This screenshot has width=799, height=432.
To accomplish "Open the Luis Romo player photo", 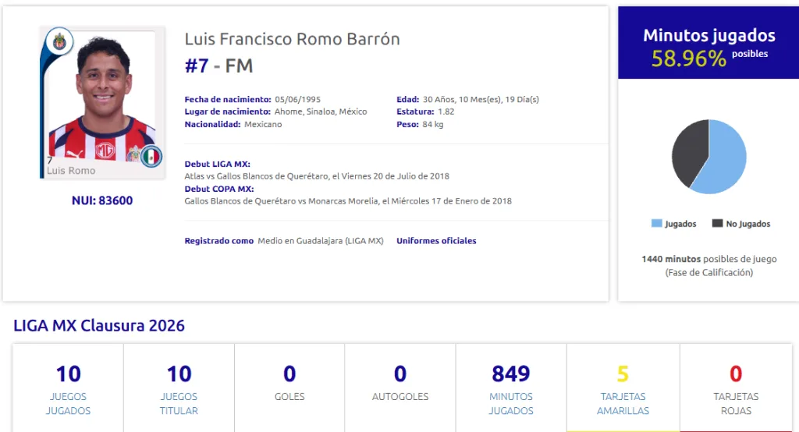I will pyautogui.click(x=101, y=101).
